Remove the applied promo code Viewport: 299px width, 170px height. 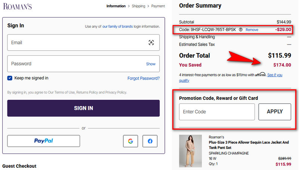click(252, 30)
